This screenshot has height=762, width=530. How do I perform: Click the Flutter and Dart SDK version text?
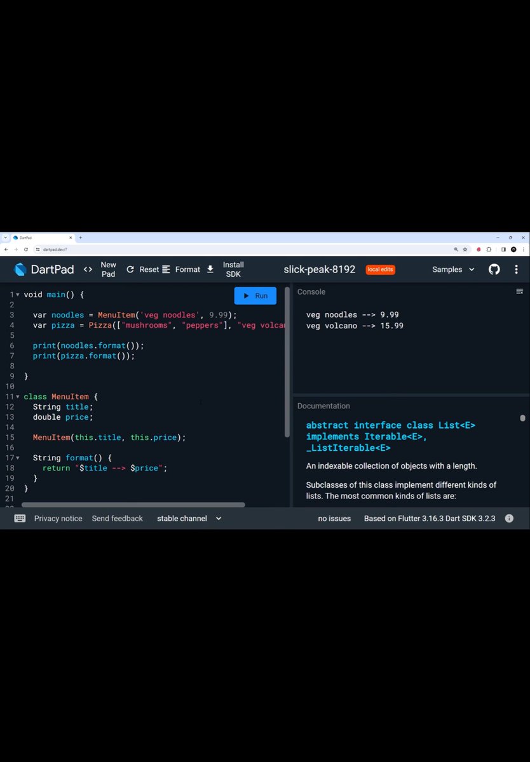(x=430, y=518)
